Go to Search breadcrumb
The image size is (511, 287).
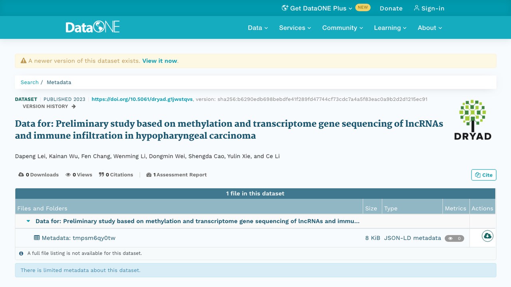pyautogui.click(x=30, y=82)
